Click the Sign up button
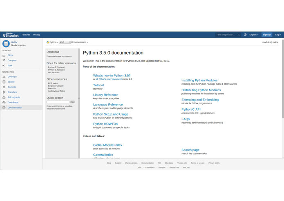Image resolution: width=284 pixels, height=201 pixels. (x=267, y=35)
